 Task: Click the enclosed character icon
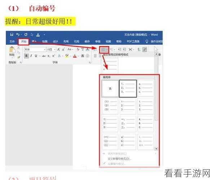point(87,56)
